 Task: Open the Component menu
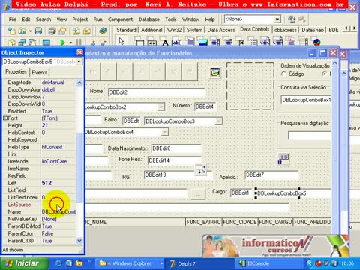pyautogui.click(x=120, y=19)
